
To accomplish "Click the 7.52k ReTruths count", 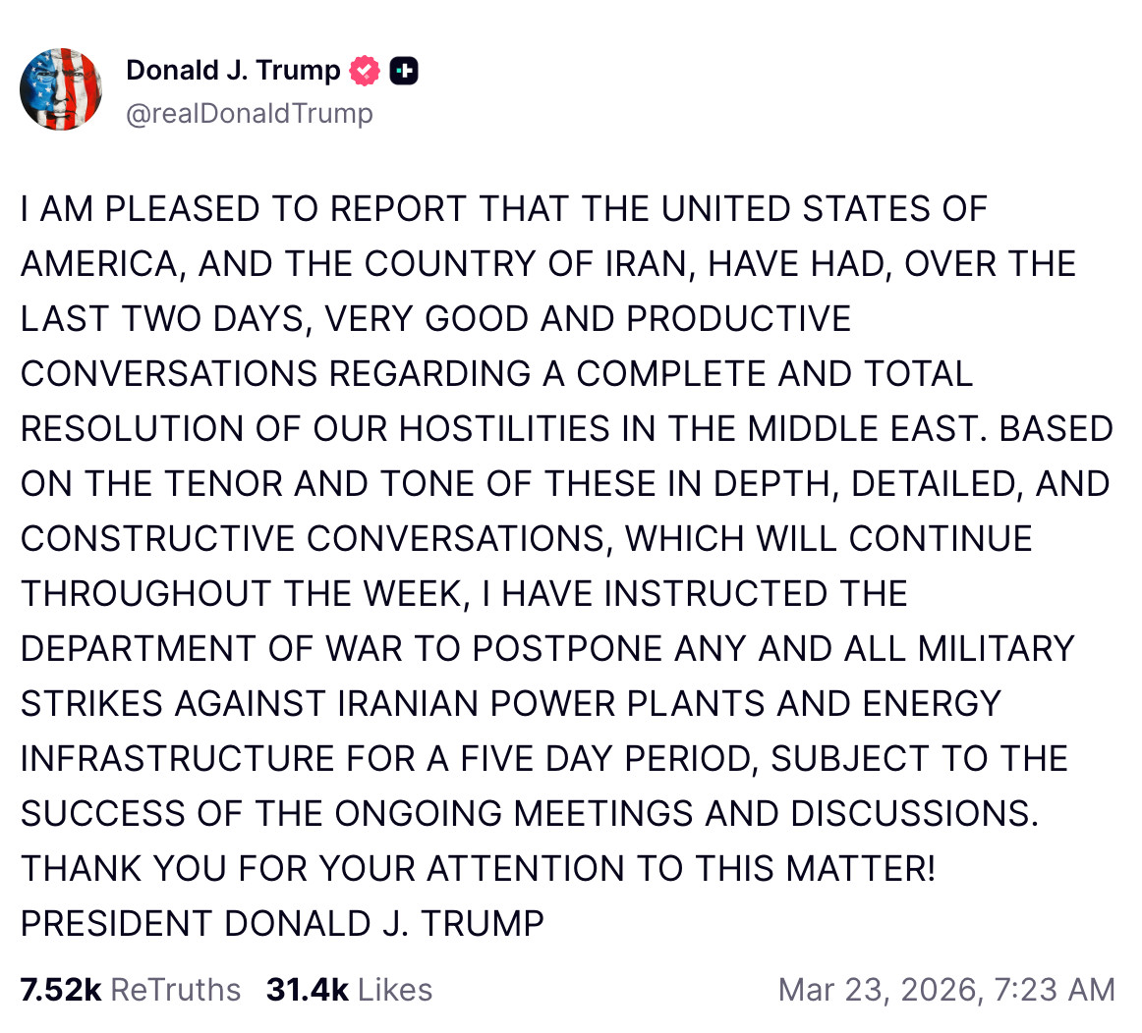I will [61, 990].
